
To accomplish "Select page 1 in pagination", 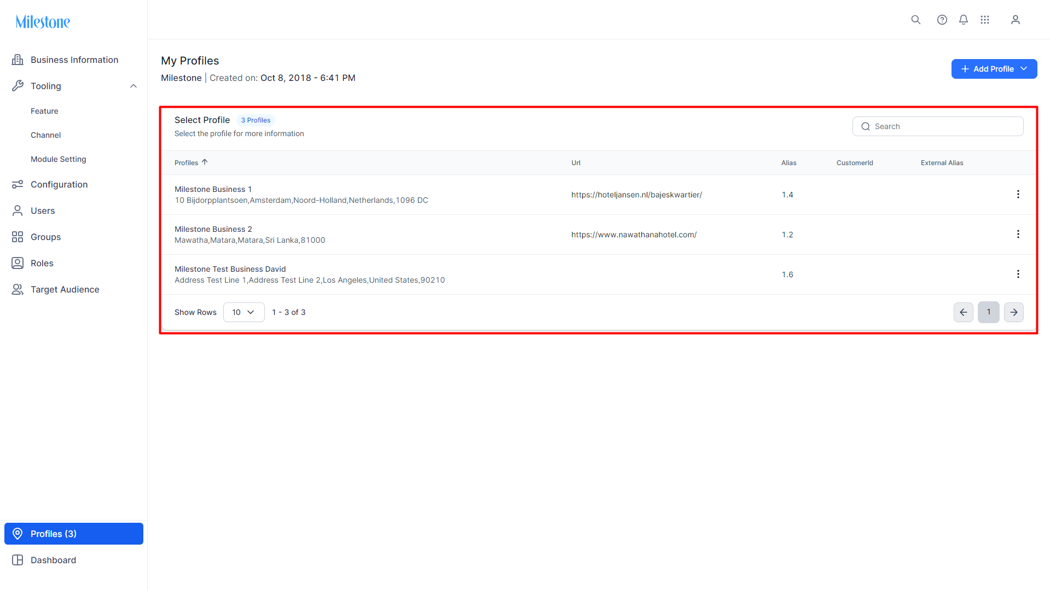I will click(x=989, y=312).
